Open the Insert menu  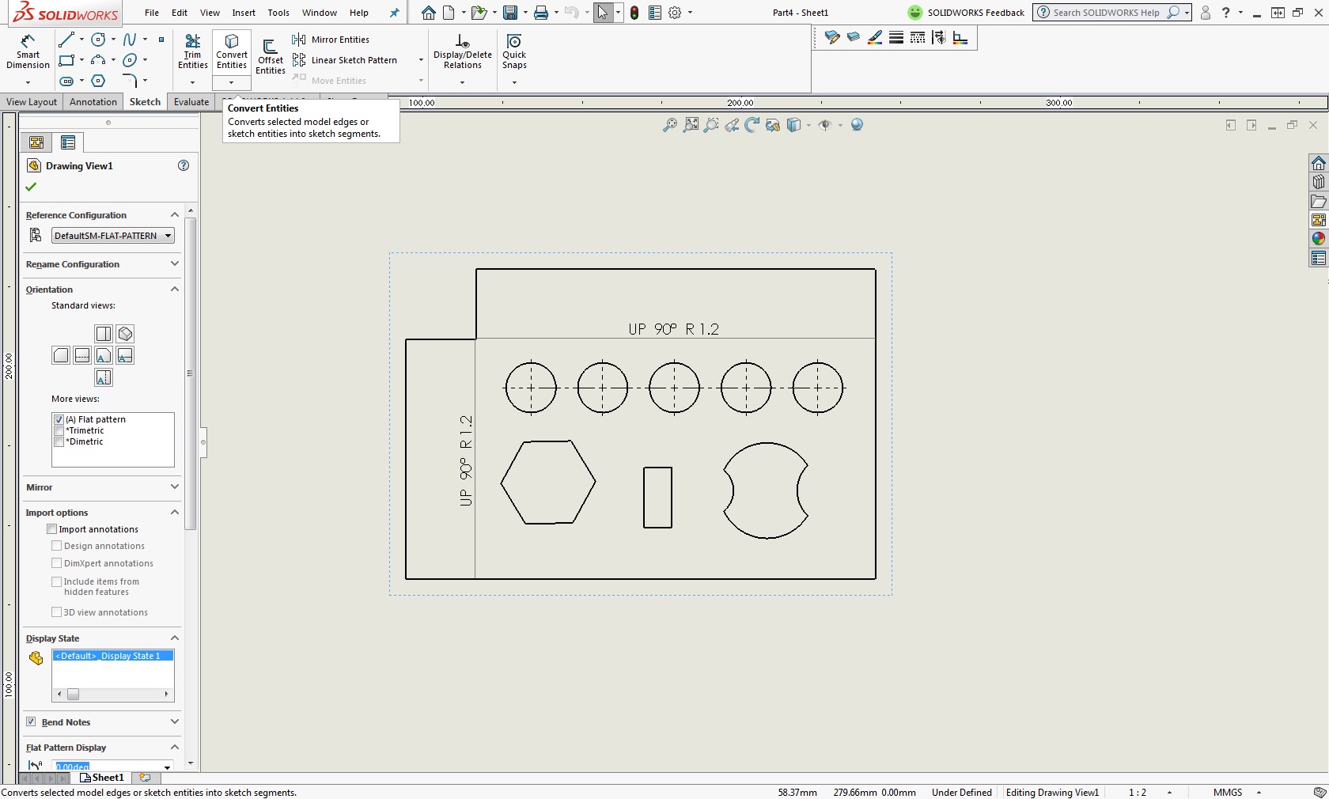point(243,13)
